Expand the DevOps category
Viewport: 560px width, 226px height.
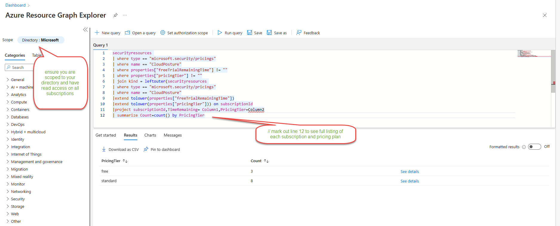tap(8, 124)
